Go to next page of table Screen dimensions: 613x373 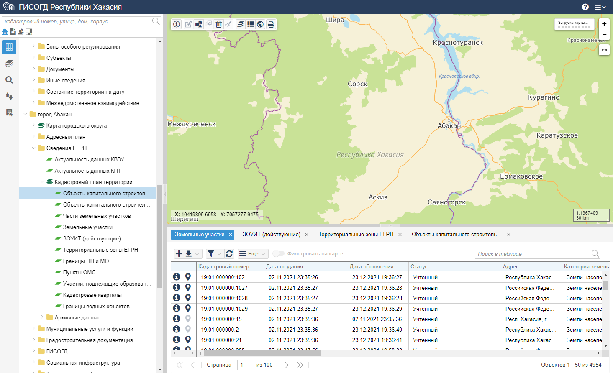[x=287, y=365]
